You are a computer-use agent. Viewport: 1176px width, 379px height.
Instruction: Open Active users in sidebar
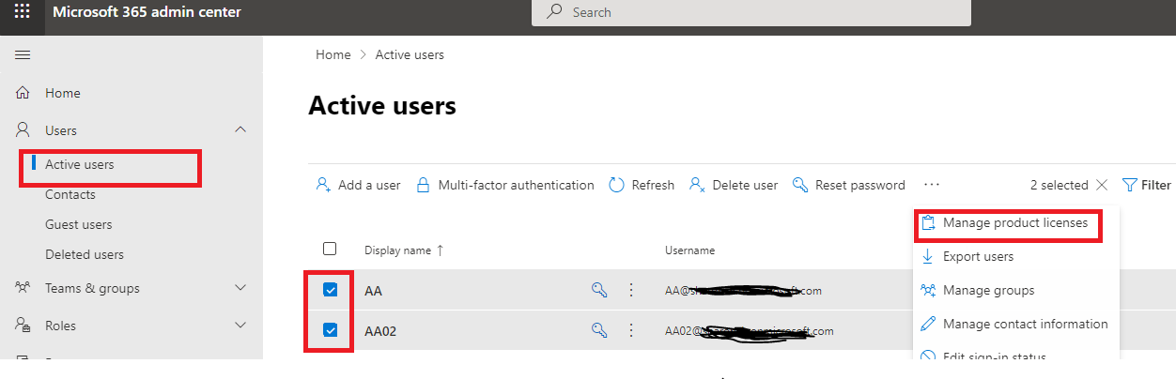80,164
